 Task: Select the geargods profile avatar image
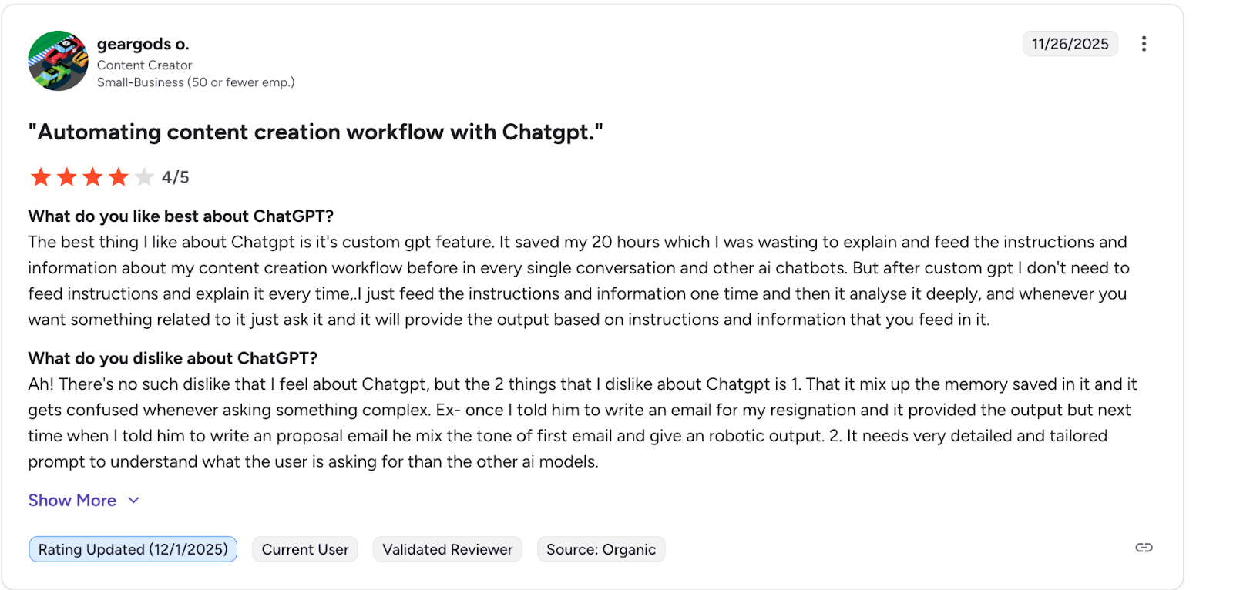click(57, 61)
